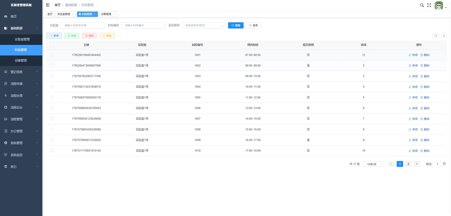The height and width of the screenshot is (216, 451).
Task: Click round refresh icon above table
Action: pyautogui.click(x=444, y=36)
